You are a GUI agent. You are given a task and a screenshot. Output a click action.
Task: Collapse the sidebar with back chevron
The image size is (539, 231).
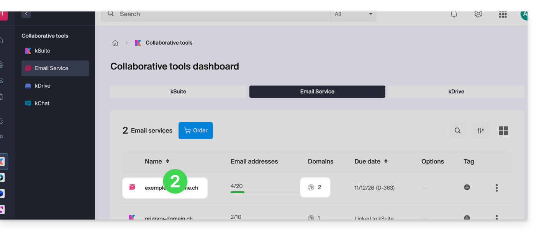(x=26, y=14)
